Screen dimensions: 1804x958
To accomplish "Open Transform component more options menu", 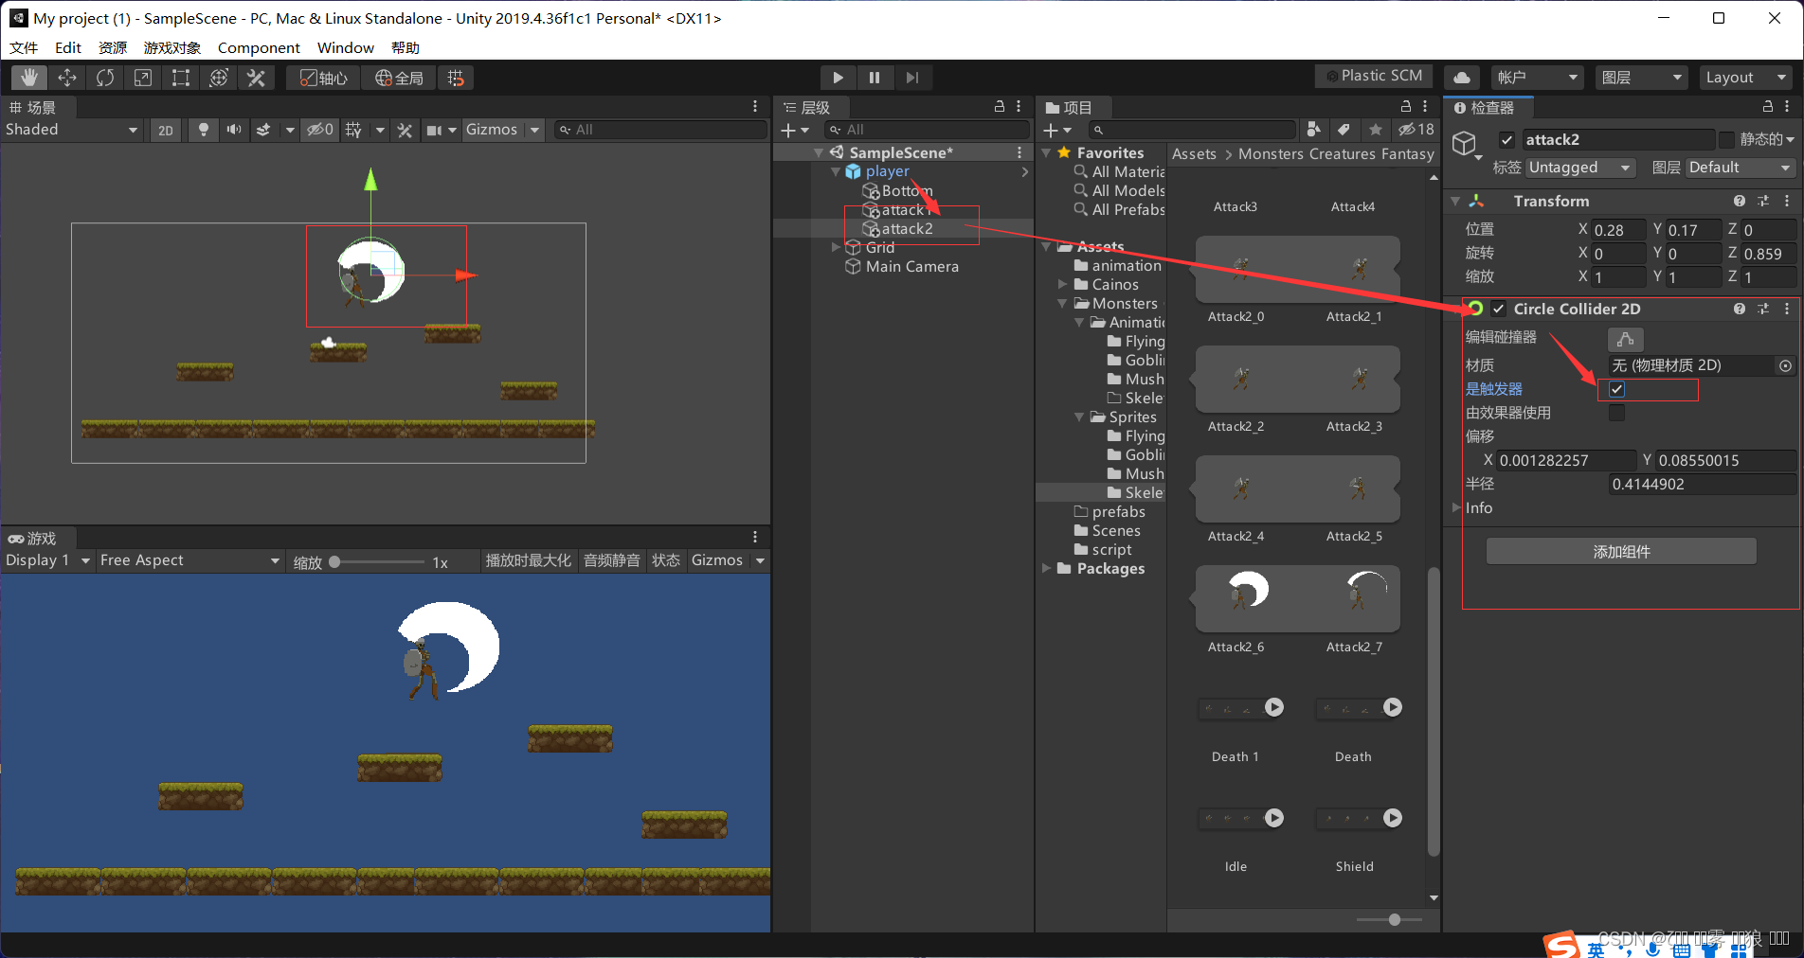I will pyautogui.click(x=1787, y=201).
